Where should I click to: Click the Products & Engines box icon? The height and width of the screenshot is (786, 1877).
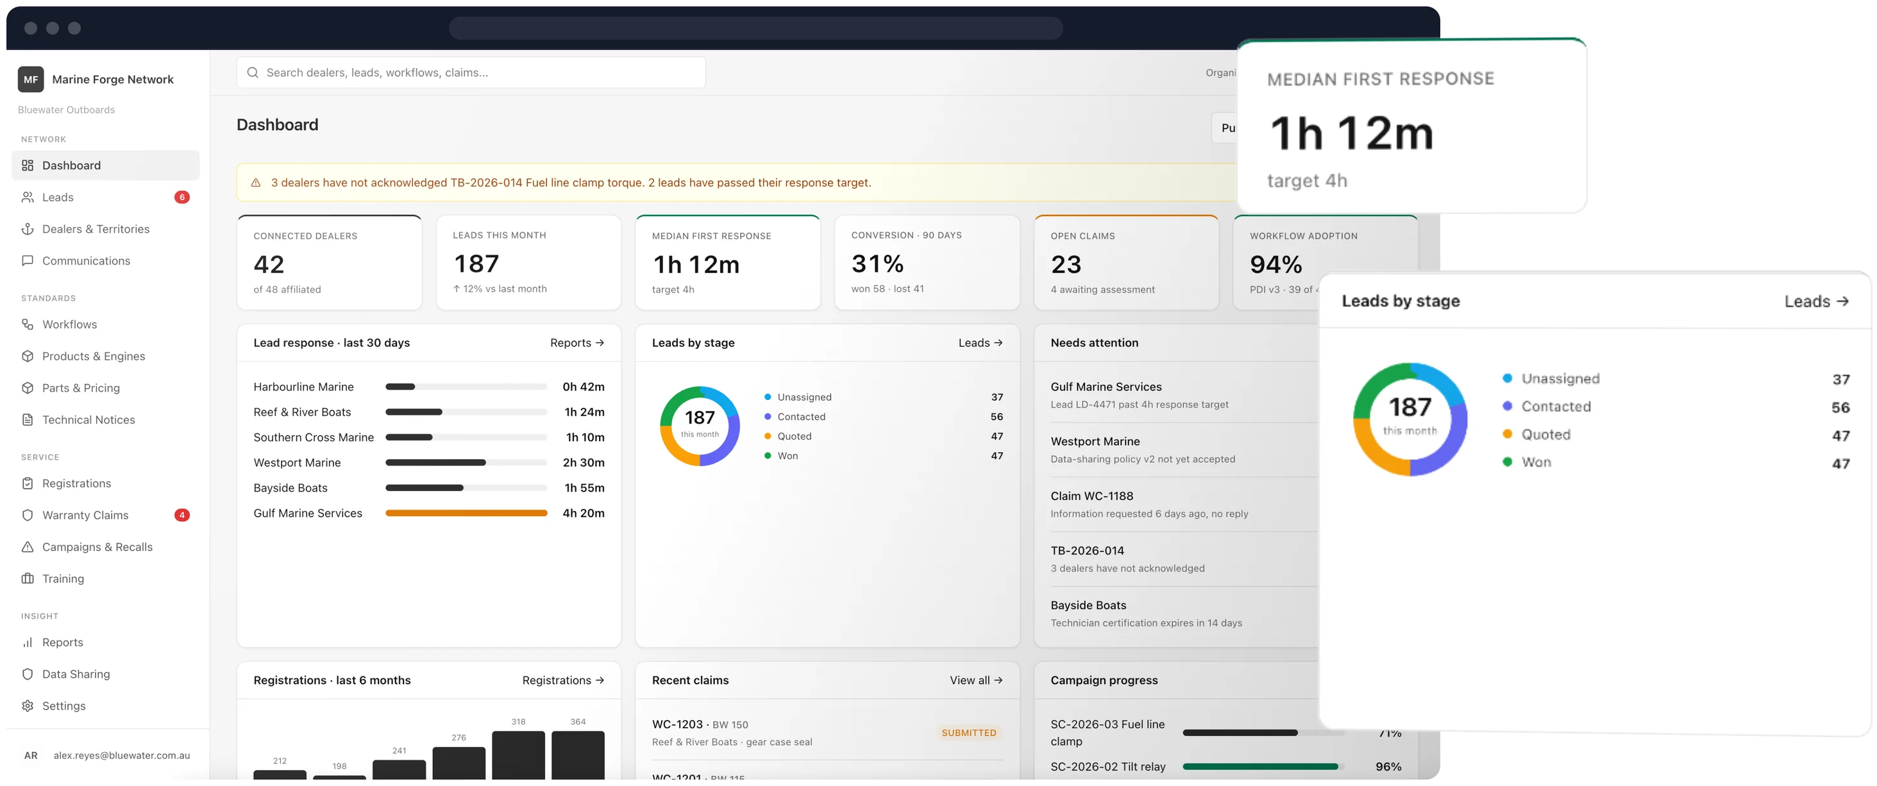click(28, 356)
